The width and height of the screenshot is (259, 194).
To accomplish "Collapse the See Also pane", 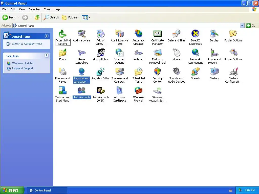I will pyautogui.click(x=47, y=56).
